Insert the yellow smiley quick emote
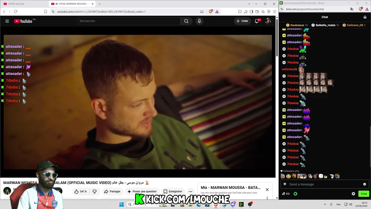 [288, 176]
